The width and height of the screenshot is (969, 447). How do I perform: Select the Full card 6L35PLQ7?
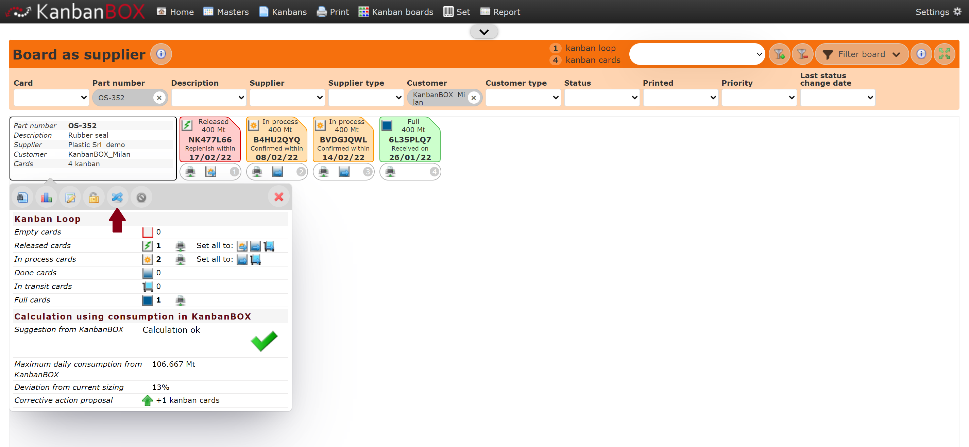[x=410, y=139]
